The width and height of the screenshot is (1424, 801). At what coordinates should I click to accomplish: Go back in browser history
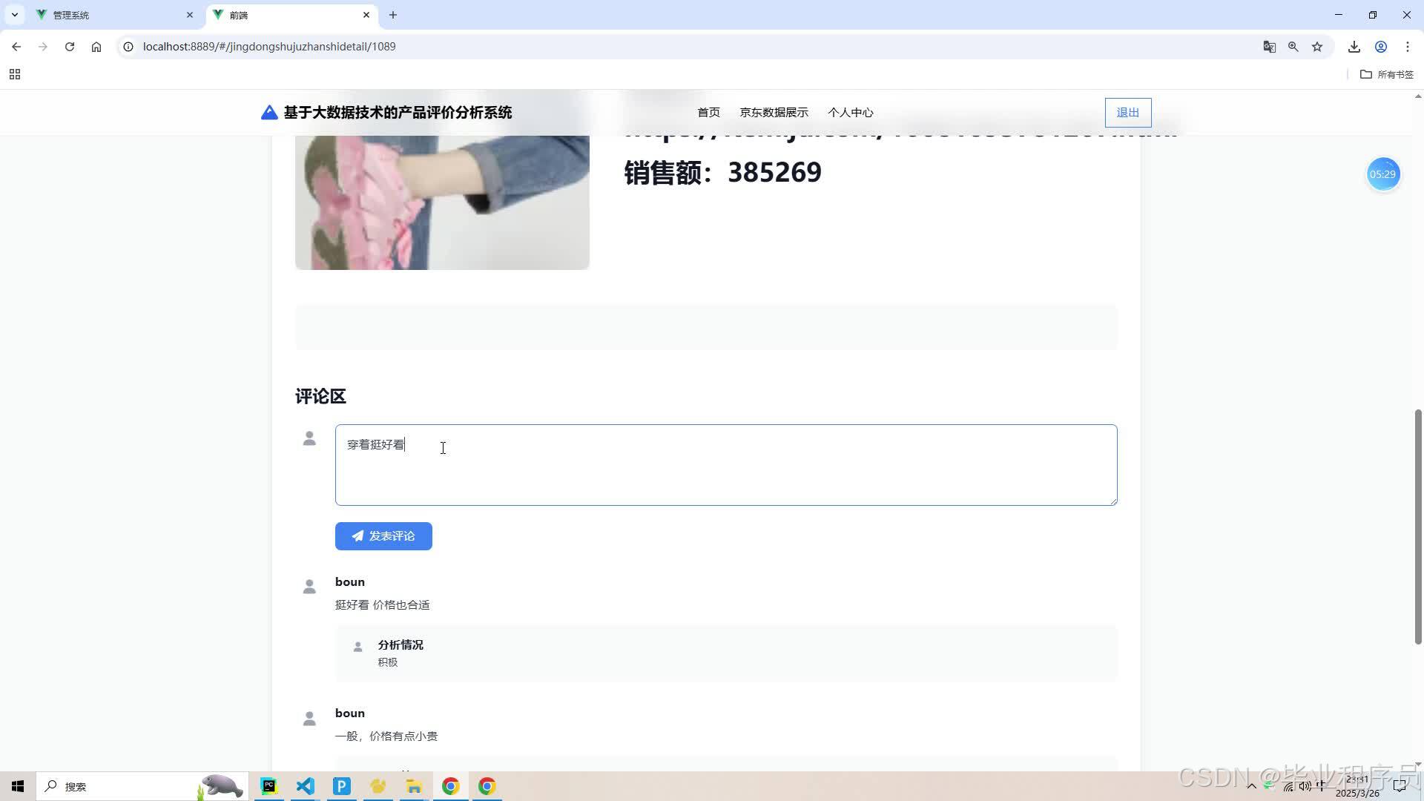pos(16,47)
